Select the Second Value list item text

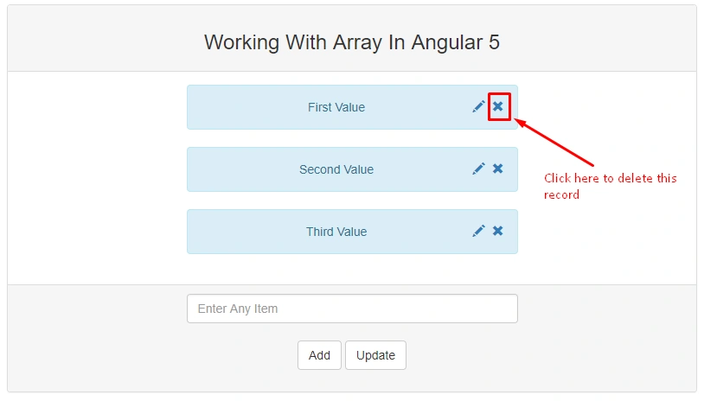(x=336, y=169)
